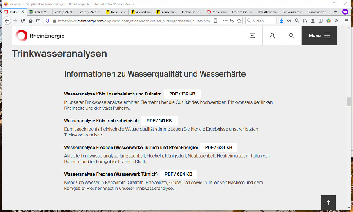Go back to the previous page

pyautogui.click(x=7, y=21)
